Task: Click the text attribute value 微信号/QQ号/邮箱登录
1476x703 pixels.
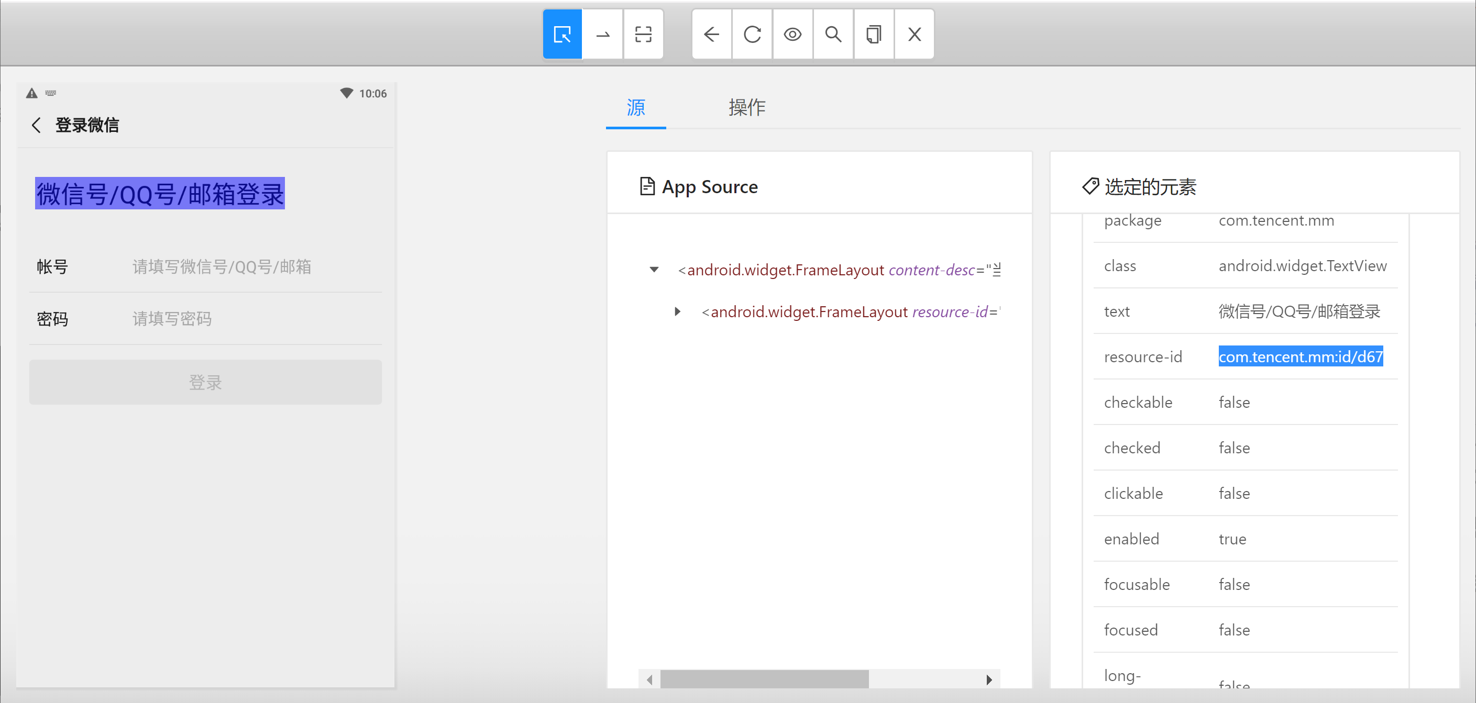Action: 1299,311
